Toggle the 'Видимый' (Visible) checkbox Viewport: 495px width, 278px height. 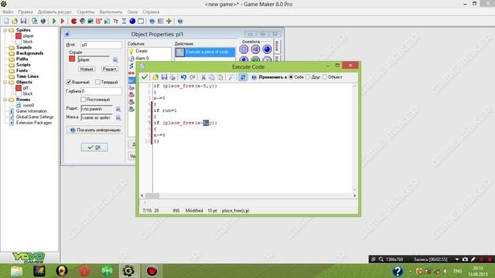point(69,82)
